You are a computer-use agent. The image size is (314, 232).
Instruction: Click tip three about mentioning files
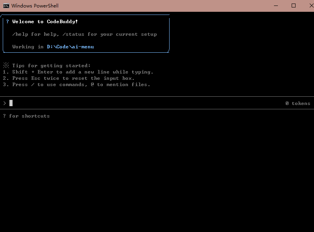click(77, 85)
